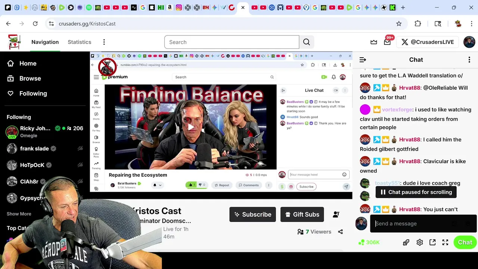Screen dimensions: 478x269
Task: Open ClAh8r channel
Action: [x=45, y=182]
